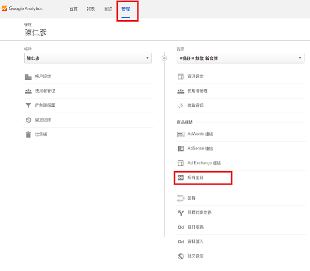Open the 資源 property dropdown
Viewport: 310px width, 271px height.
[x=240, y=58]
